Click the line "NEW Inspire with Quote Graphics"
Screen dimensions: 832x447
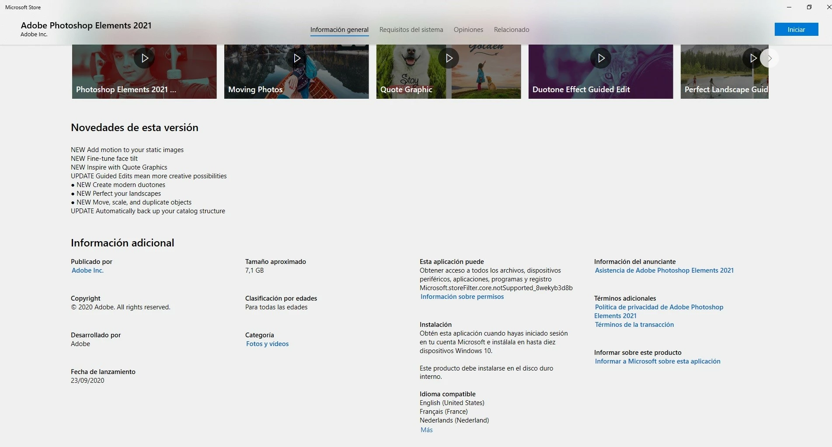pyautogui.click(x=119, y=167)
